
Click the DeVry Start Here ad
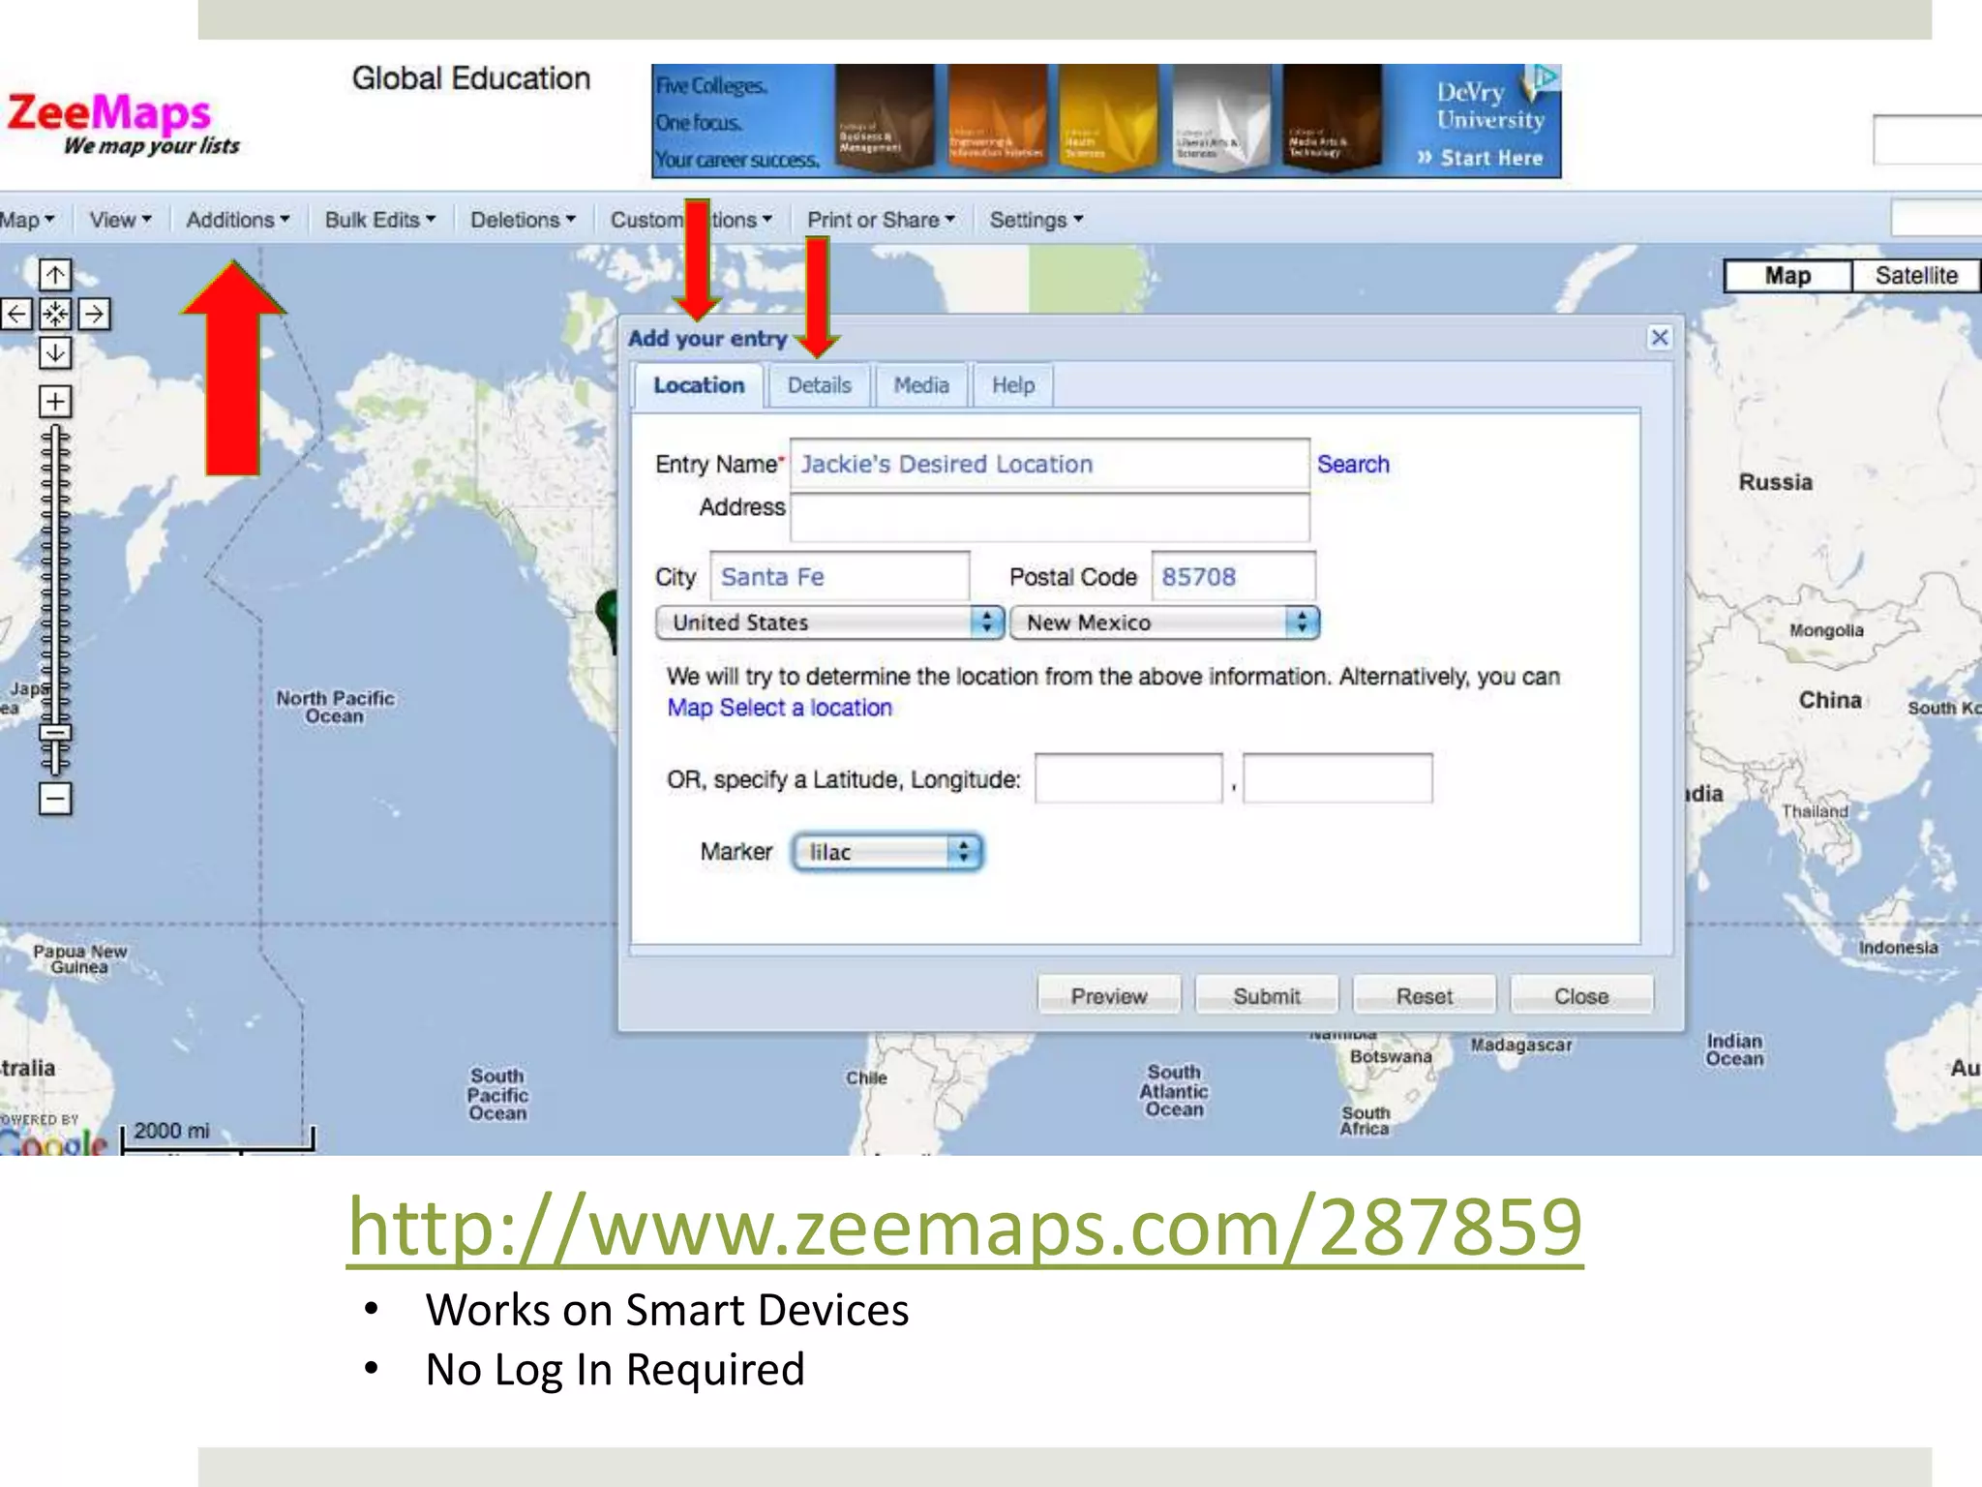pyautogui.click(x=1106, y=121)
